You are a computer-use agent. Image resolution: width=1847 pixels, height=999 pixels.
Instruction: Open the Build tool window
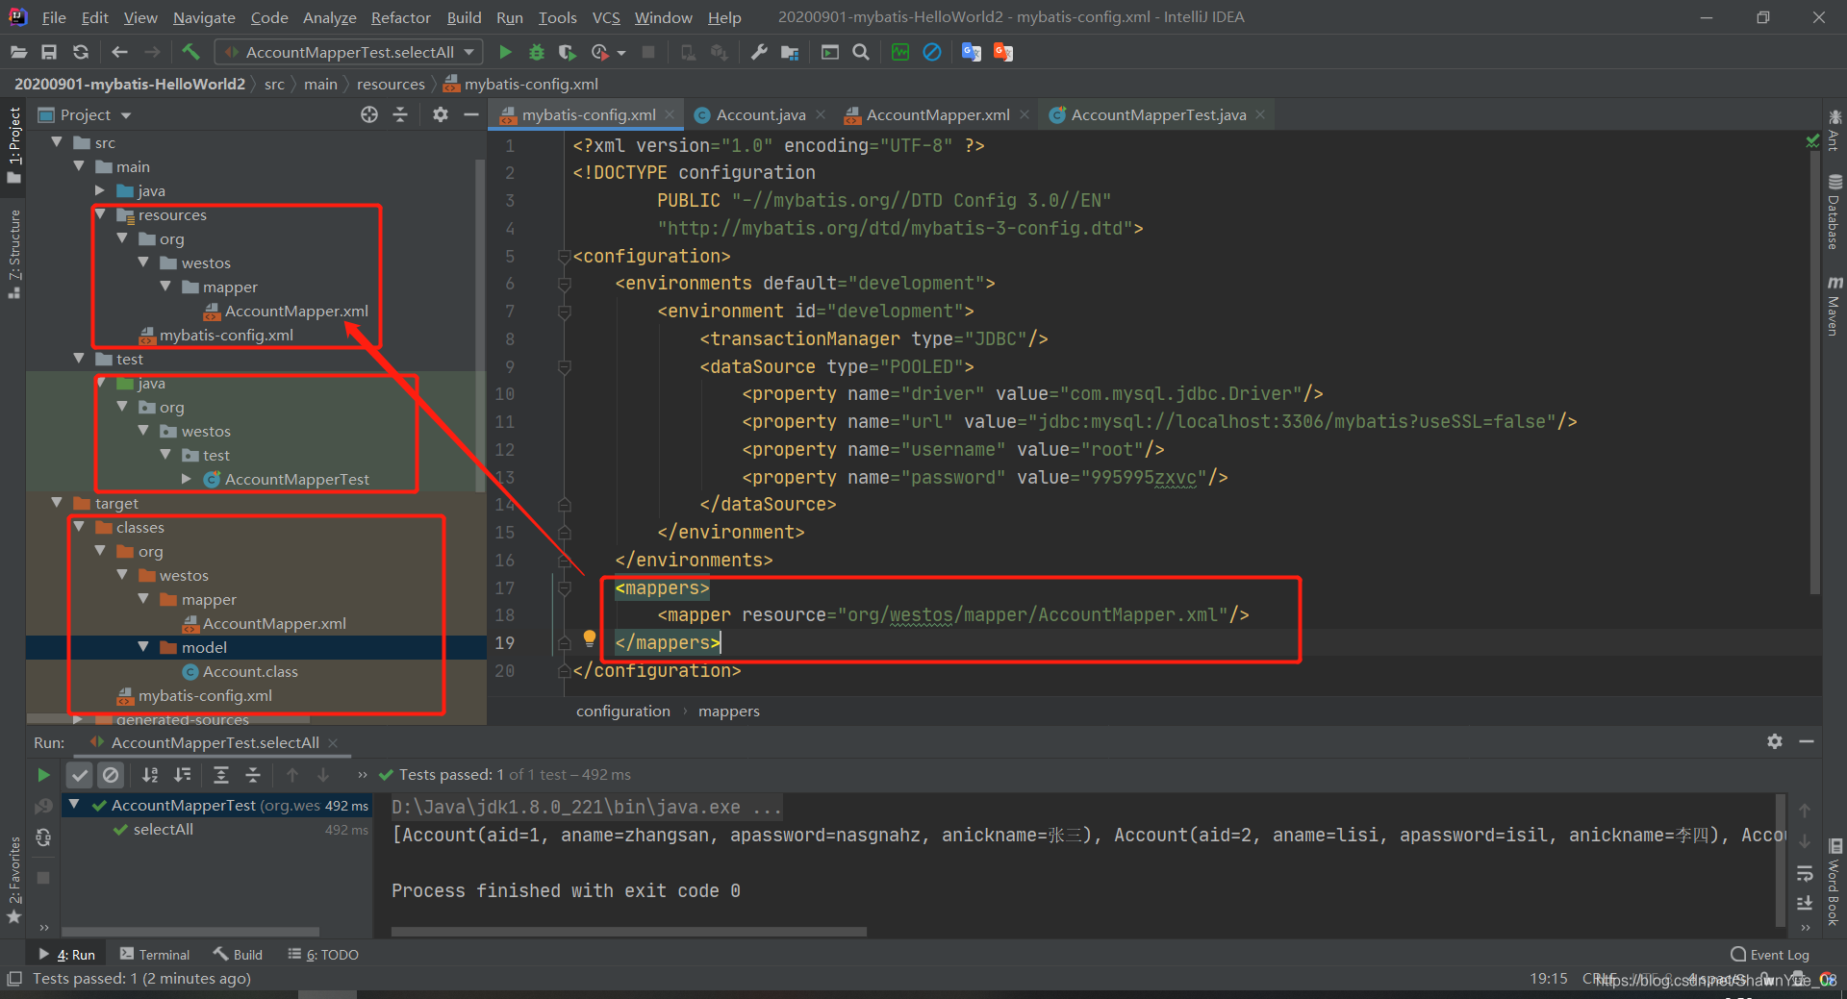[238, 954]
